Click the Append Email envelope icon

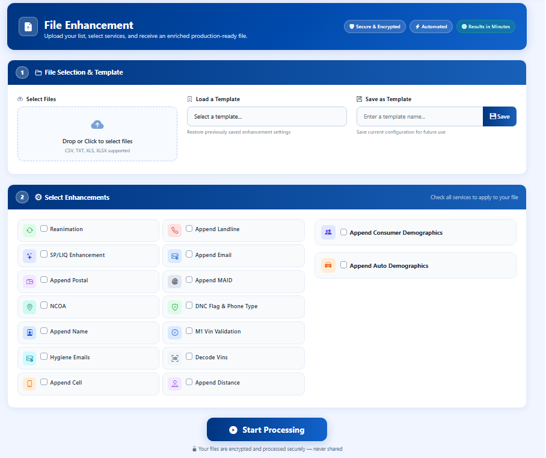175,256
